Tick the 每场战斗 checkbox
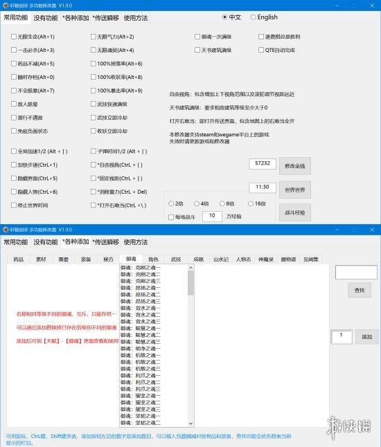Viewport: 381px width, 447px height. point(171,217)
